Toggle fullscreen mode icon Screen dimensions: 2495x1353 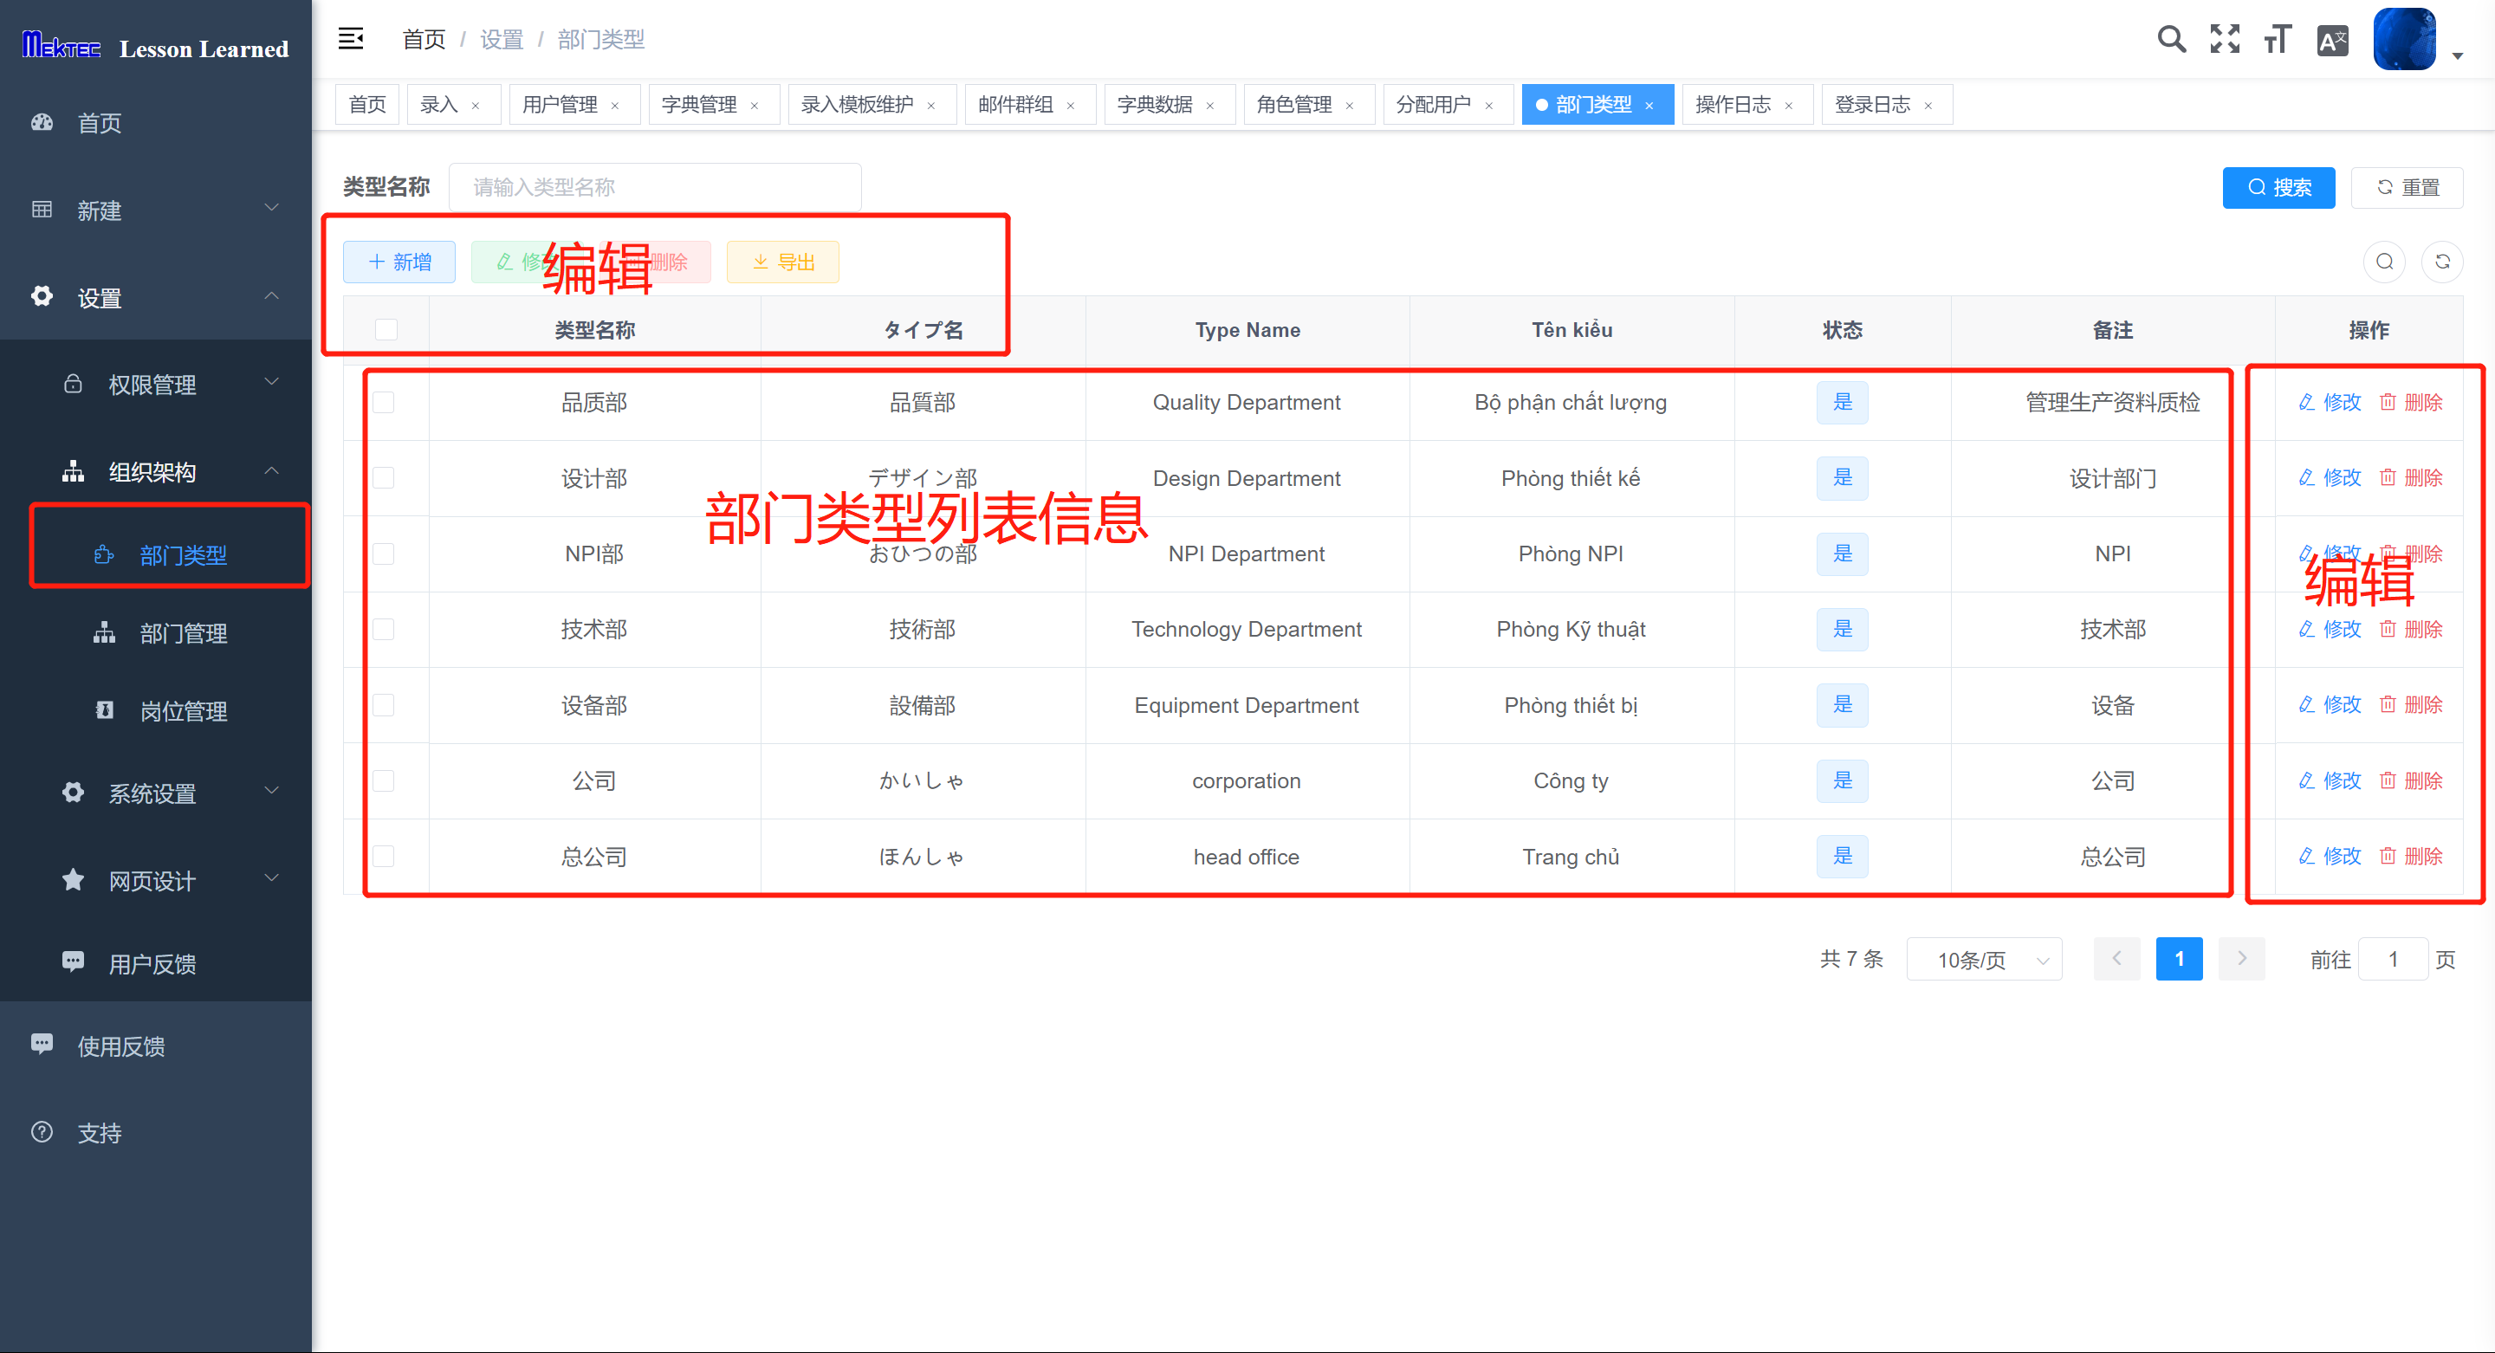coord(2225,40)
